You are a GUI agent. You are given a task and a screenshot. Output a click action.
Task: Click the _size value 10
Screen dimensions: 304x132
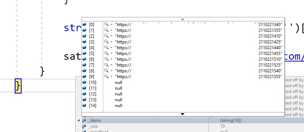pyautogui.click(x=223, y=126)
